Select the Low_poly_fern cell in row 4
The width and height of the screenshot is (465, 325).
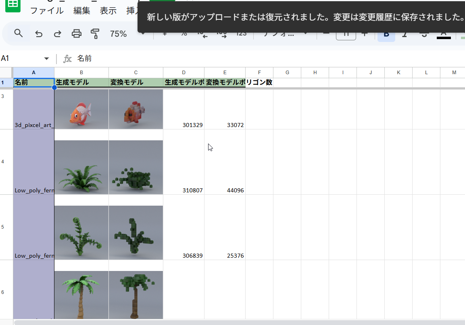click(x=33, y=162)
